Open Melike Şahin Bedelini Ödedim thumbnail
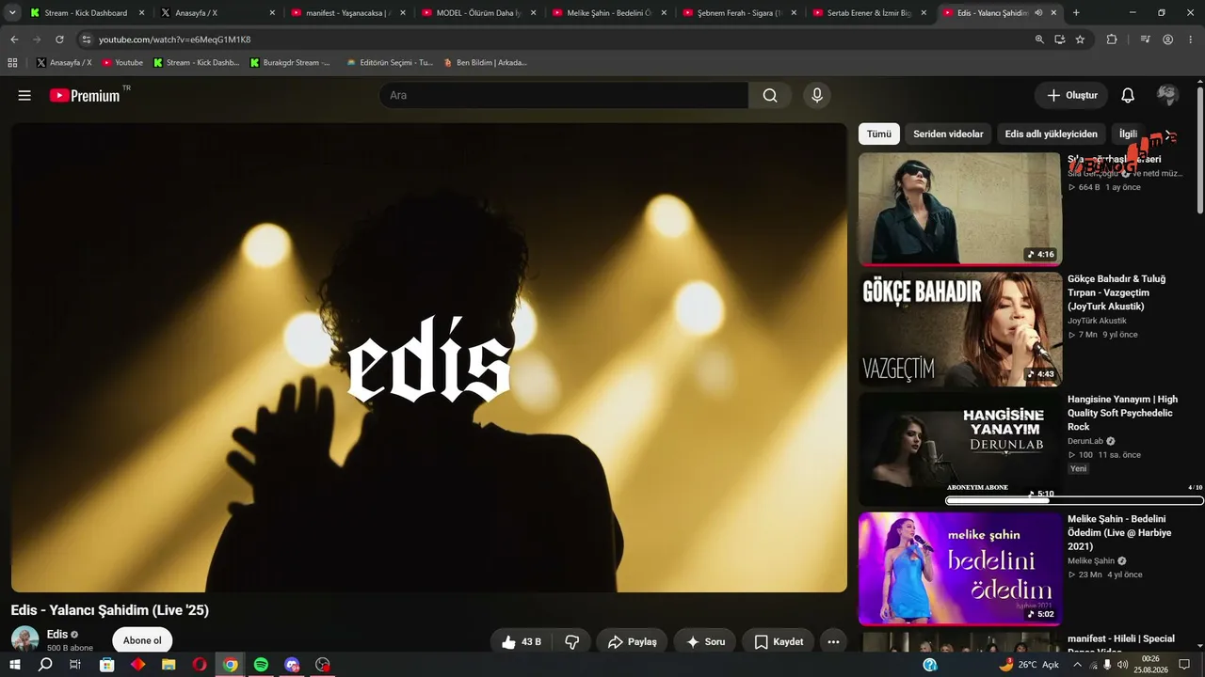The image size is (1205, 677). point(960,569)
